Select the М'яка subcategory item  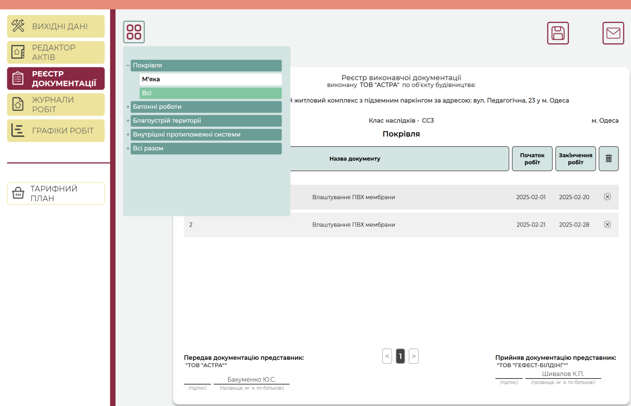[210, 79]
